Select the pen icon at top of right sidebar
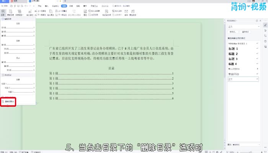The height and width of the screenshot is (153, 268). 265,25
